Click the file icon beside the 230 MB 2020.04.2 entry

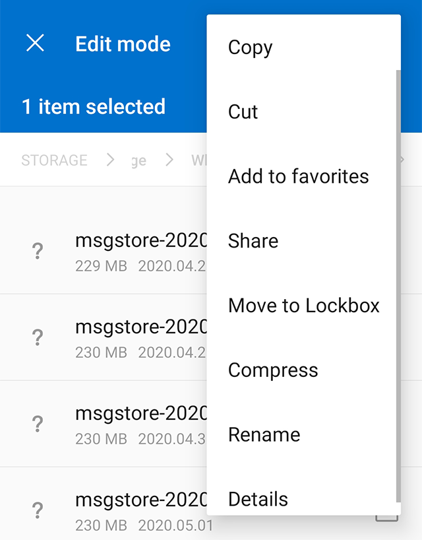click(38, 337)
